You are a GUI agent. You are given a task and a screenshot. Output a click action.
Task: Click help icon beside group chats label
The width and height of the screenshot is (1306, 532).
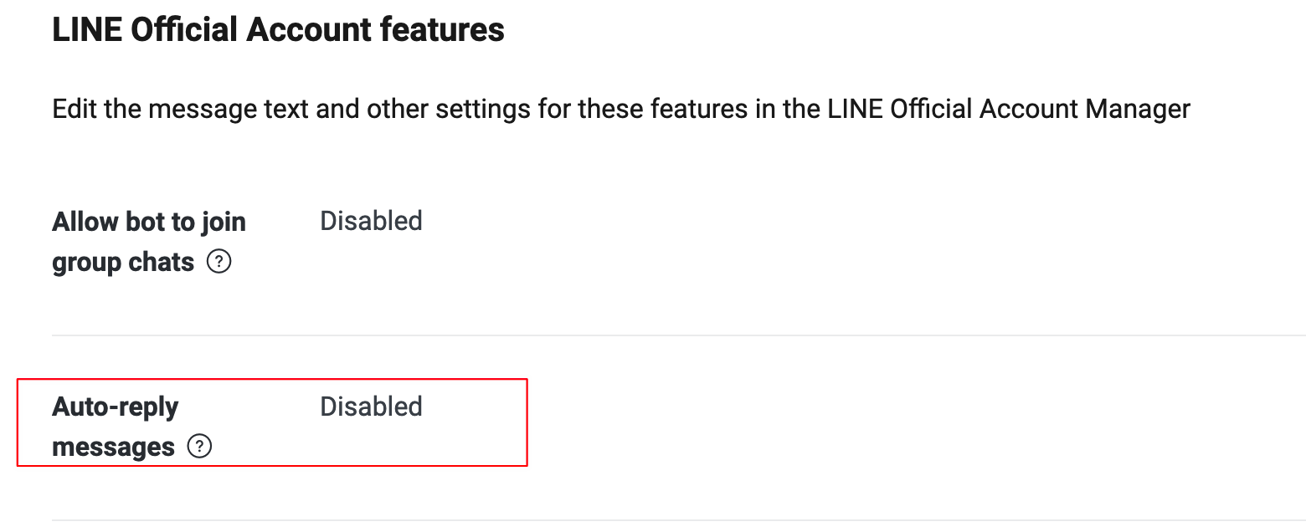tap(219, 263)
